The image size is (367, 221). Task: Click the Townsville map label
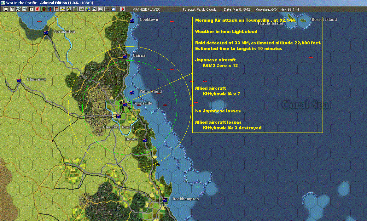click(142, 103)
